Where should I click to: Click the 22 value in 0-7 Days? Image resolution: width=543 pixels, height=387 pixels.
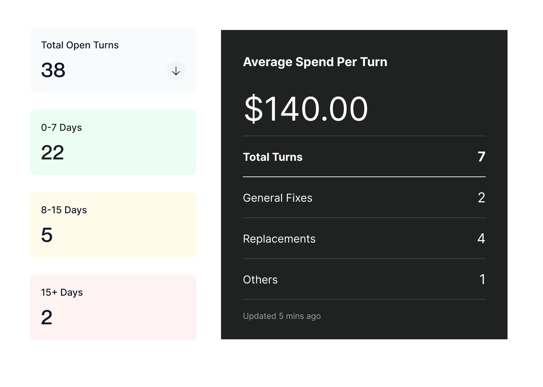coord(53,153)
